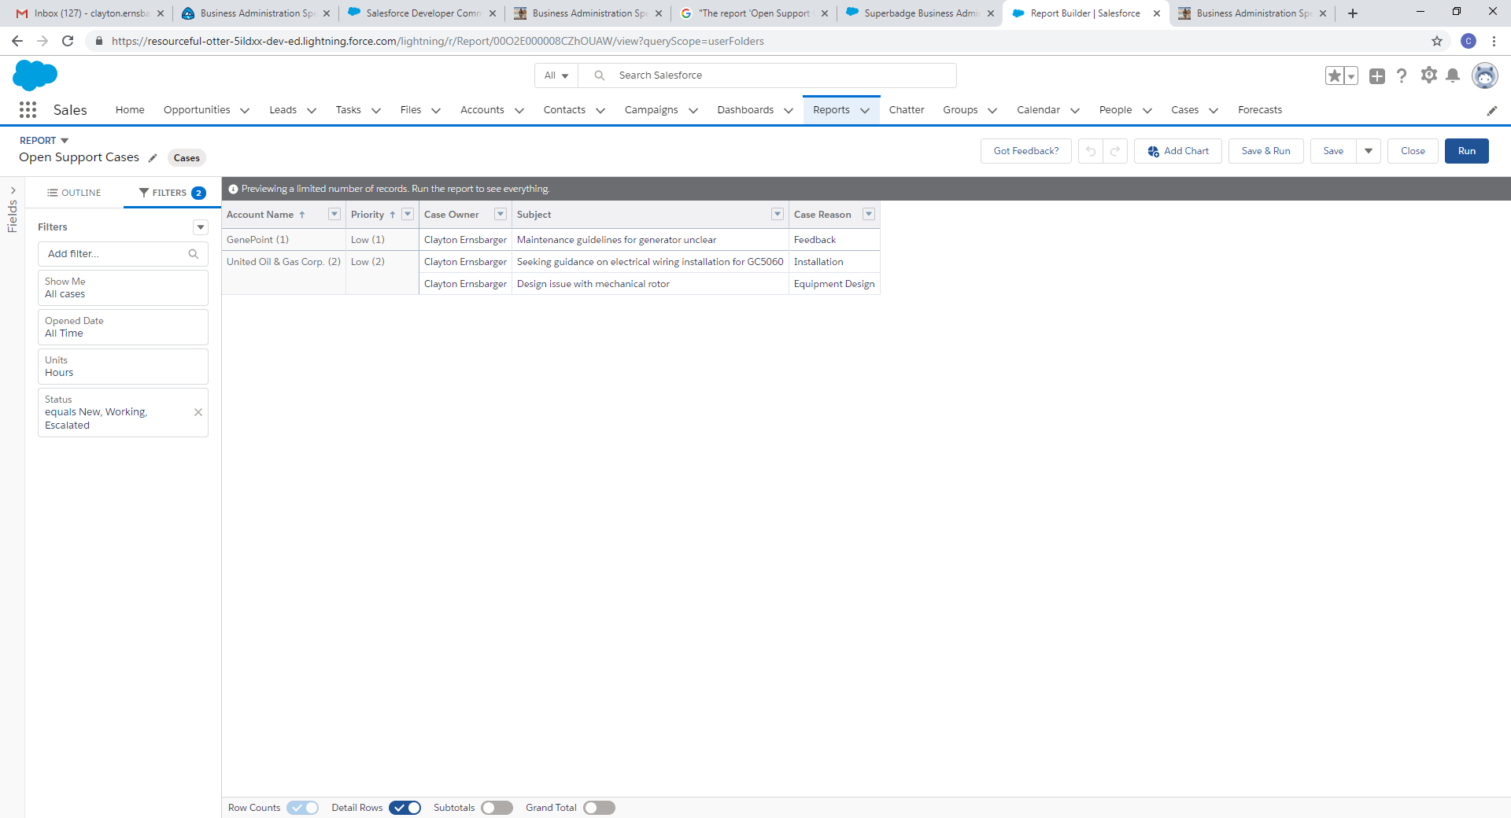The height and width of the screenshot is (818, 1511).
Task: Toggle the Row Counts switch
Action: [303, 808]
